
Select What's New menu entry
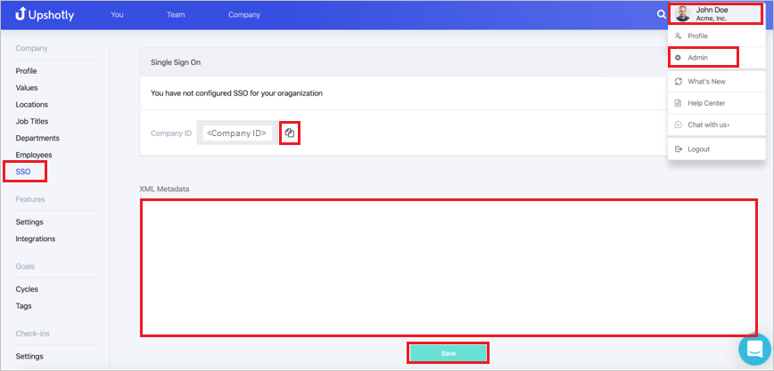click(x=717, y=81)
